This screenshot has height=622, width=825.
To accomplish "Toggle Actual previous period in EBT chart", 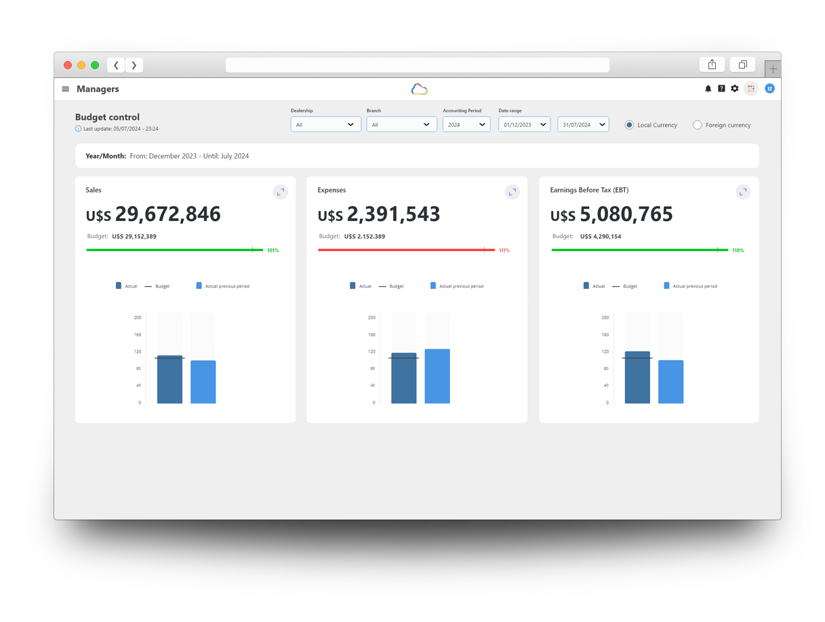I will point(691,286).
